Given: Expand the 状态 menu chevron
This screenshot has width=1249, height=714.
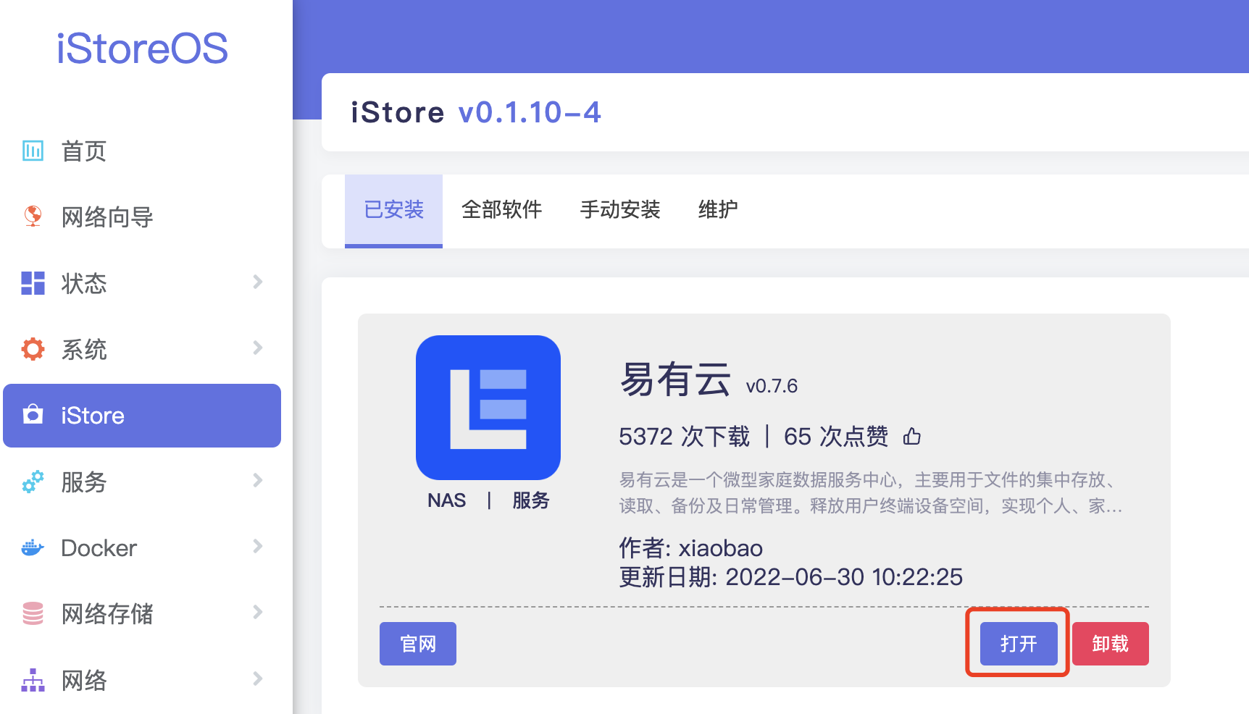Looking at the screenshot, I should [257, 282].
